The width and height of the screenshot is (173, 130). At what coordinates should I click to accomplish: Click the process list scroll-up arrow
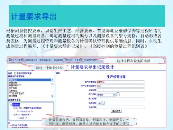point(52,80)
